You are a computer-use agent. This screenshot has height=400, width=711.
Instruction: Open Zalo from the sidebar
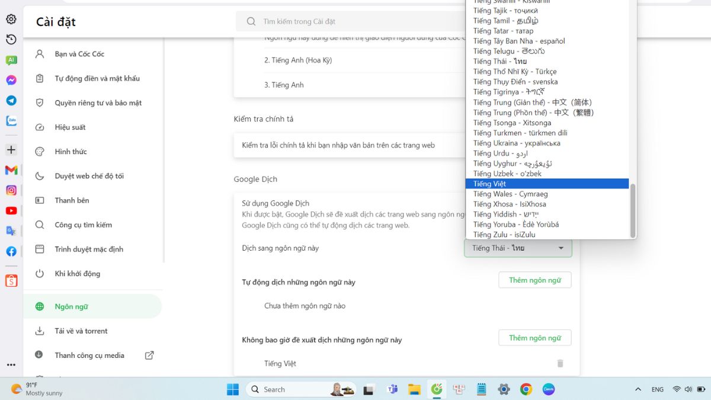click(x=11, y=120)
